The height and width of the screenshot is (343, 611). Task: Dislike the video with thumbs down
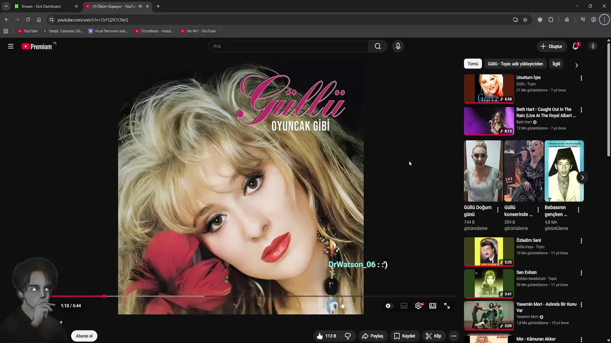point(348,336)
